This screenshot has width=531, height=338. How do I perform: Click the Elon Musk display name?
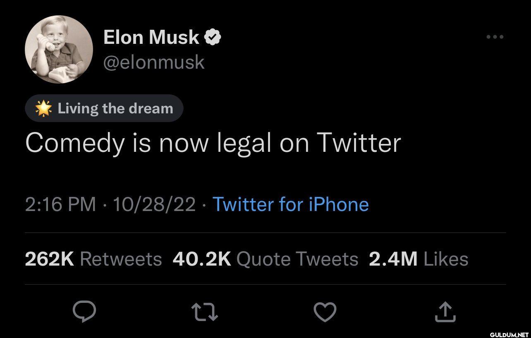pos(151,37)
